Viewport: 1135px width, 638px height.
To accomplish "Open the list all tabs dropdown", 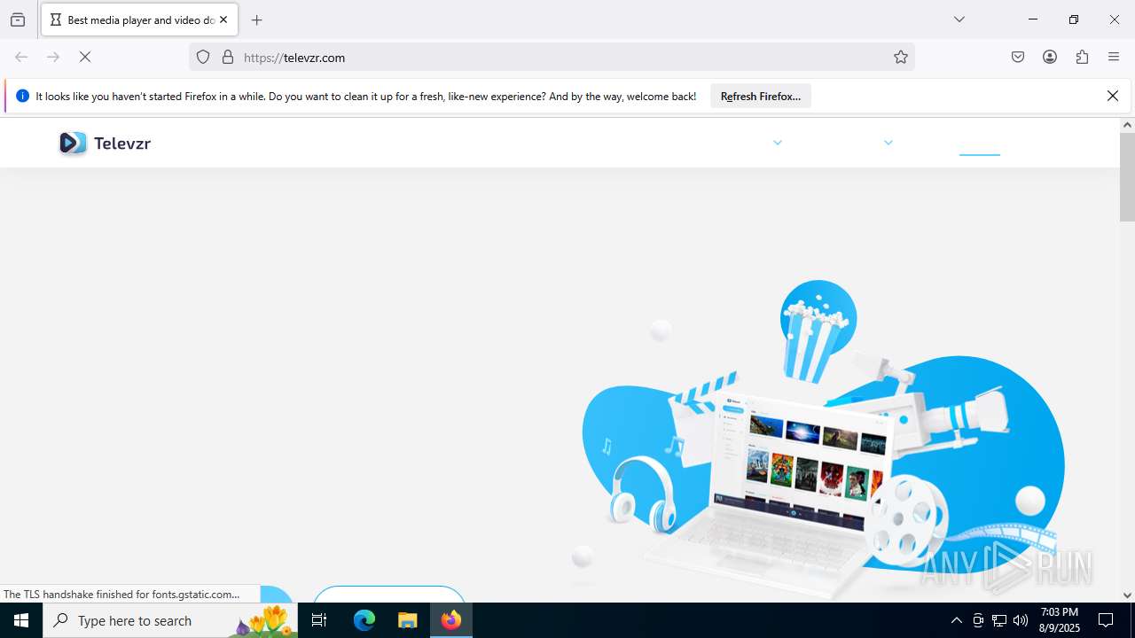I will point(959,19).
